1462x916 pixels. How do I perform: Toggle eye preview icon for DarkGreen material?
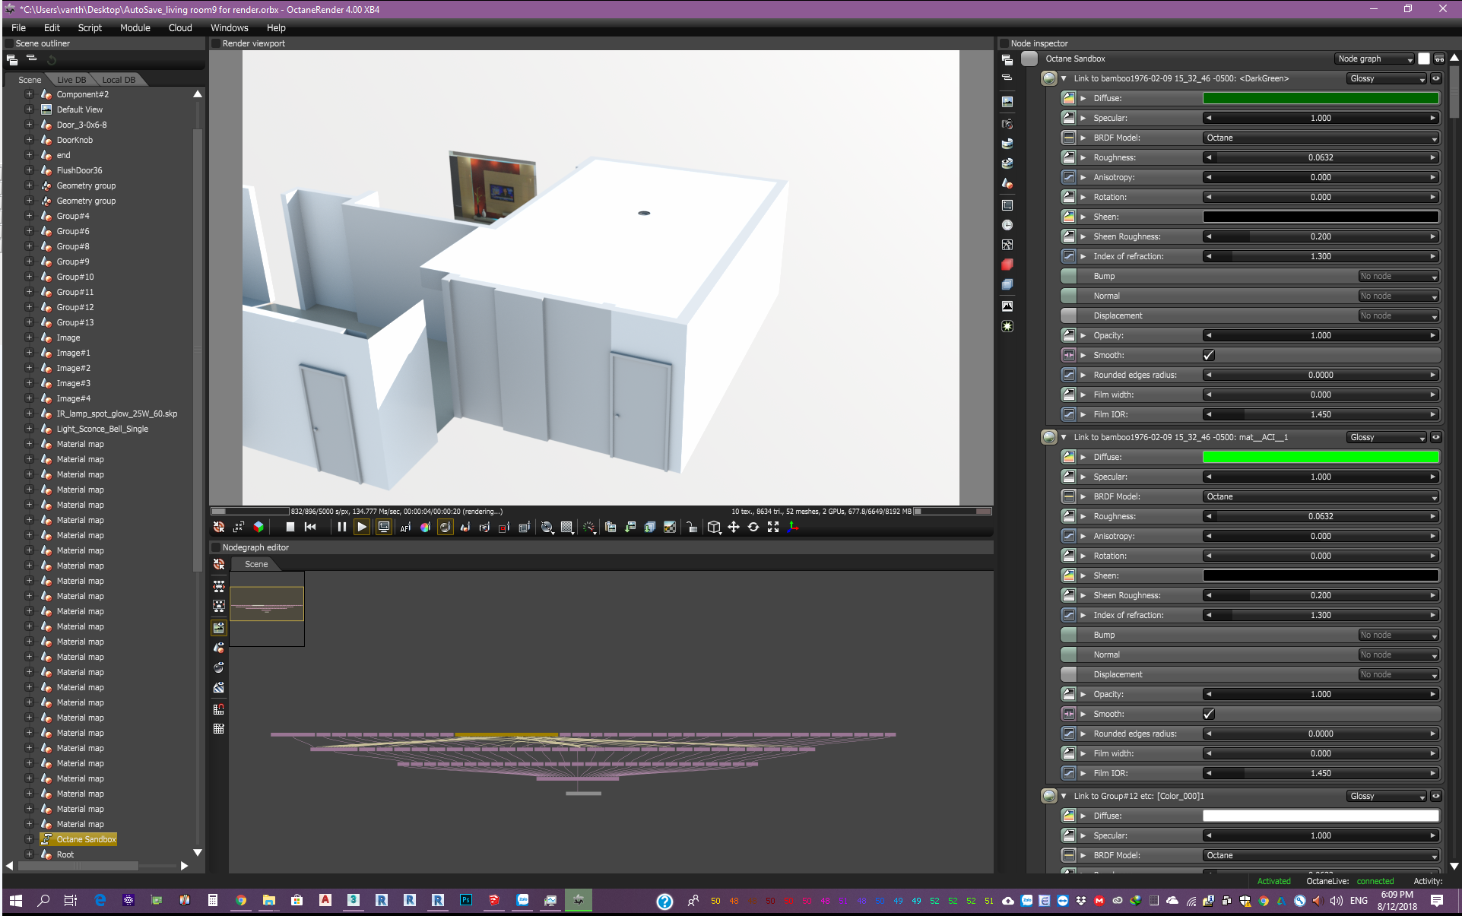(1436, 78)
